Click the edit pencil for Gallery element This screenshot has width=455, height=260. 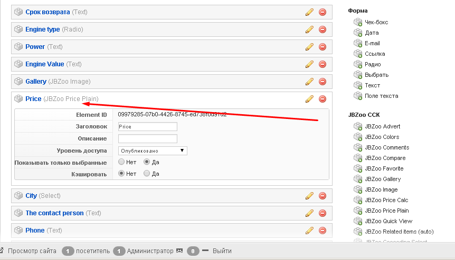click(x=309, y=82)
